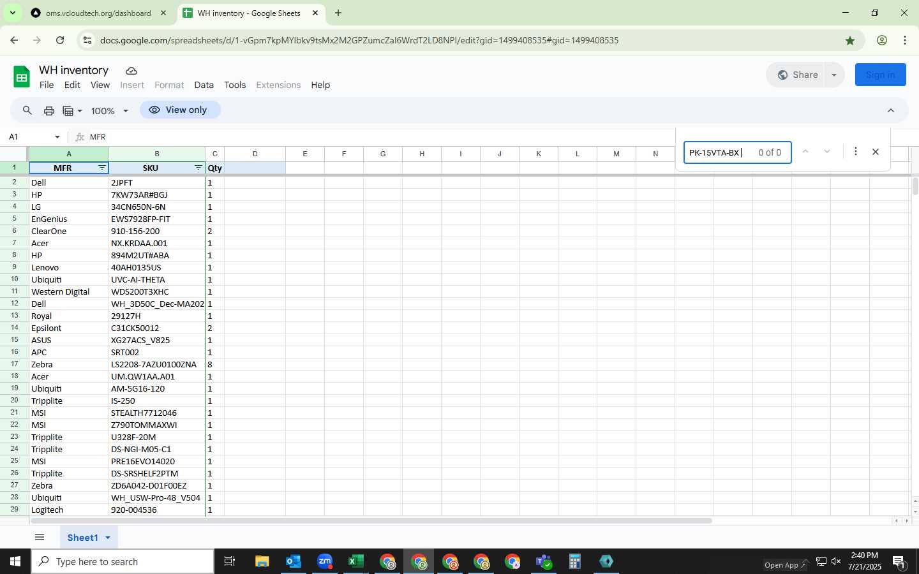Open the Tools menu
This screenshot has width=919, height=574.
[235, 85]
